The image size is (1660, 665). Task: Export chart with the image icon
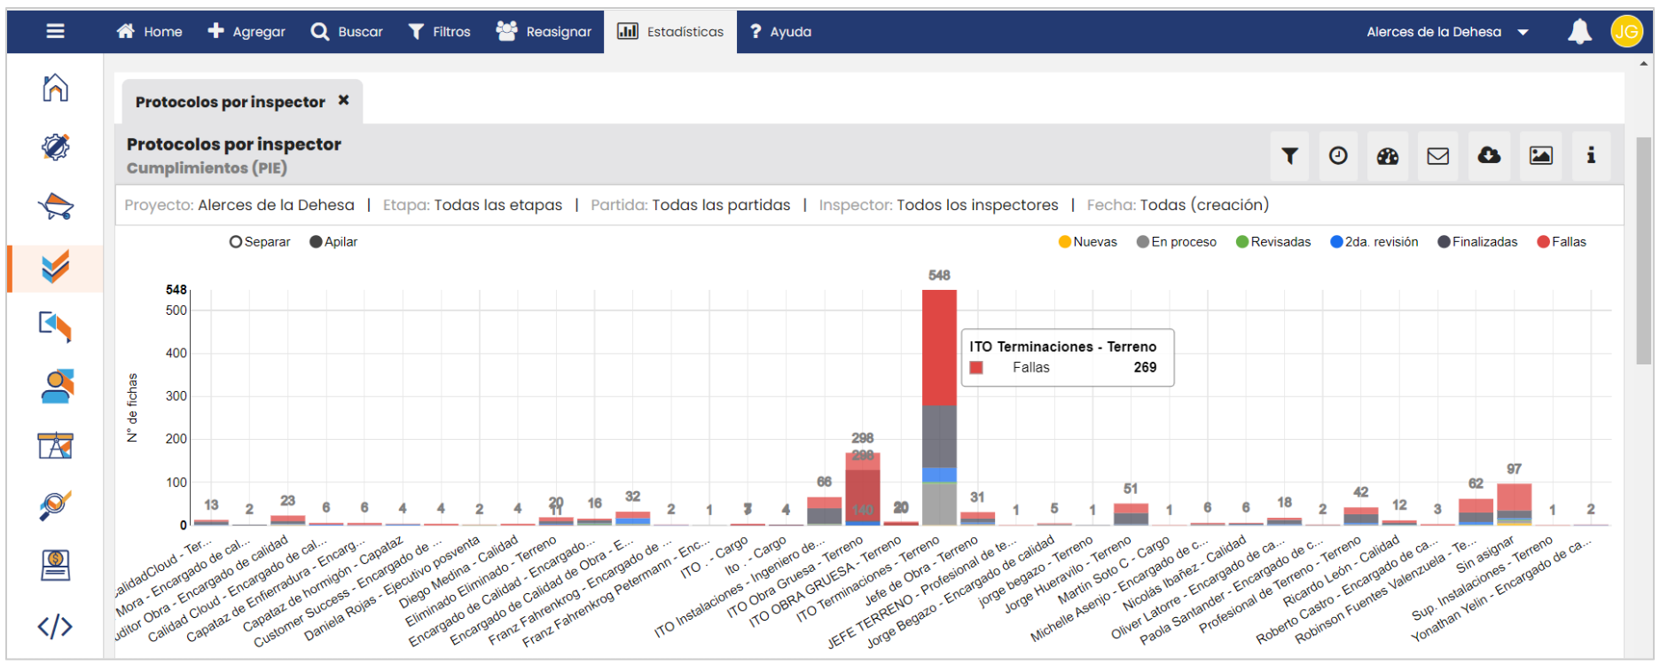point(1541,156)
